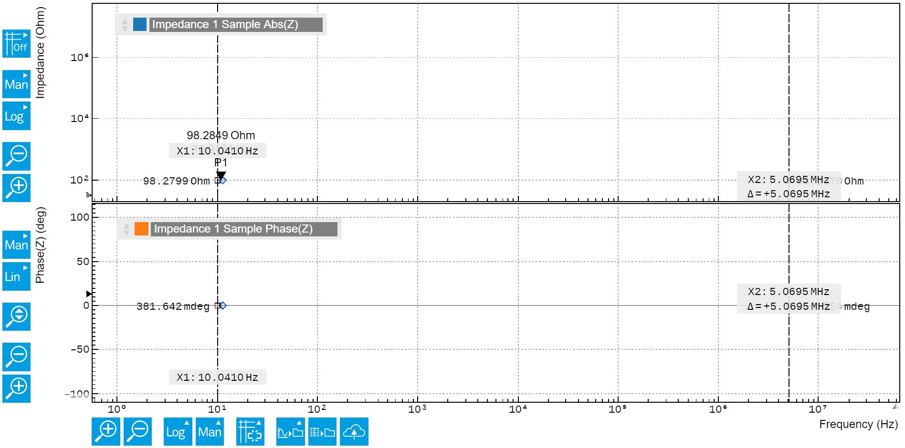The image size is (905, 448).
Task: Click the save data to folder icon
Action: point(322,431)
